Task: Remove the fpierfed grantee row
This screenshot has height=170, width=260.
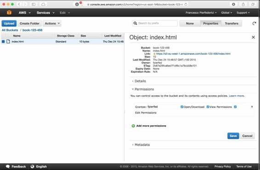Action: click(252, 106)
